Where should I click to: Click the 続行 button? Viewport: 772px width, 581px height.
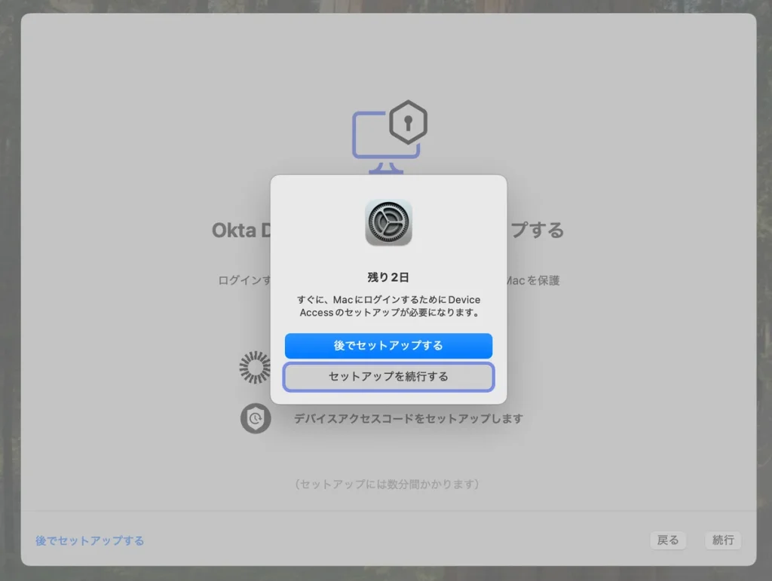pyautogui.click(x=723, y=540)
